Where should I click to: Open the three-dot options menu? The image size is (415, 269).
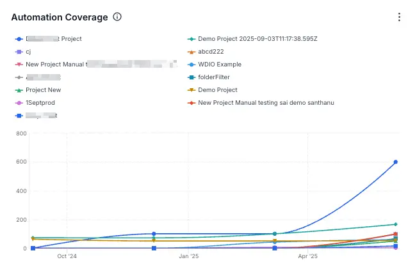coord(399,17)
